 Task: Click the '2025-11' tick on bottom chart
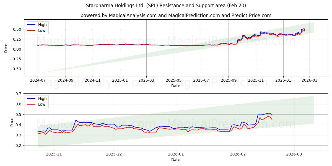pos(54,154)
